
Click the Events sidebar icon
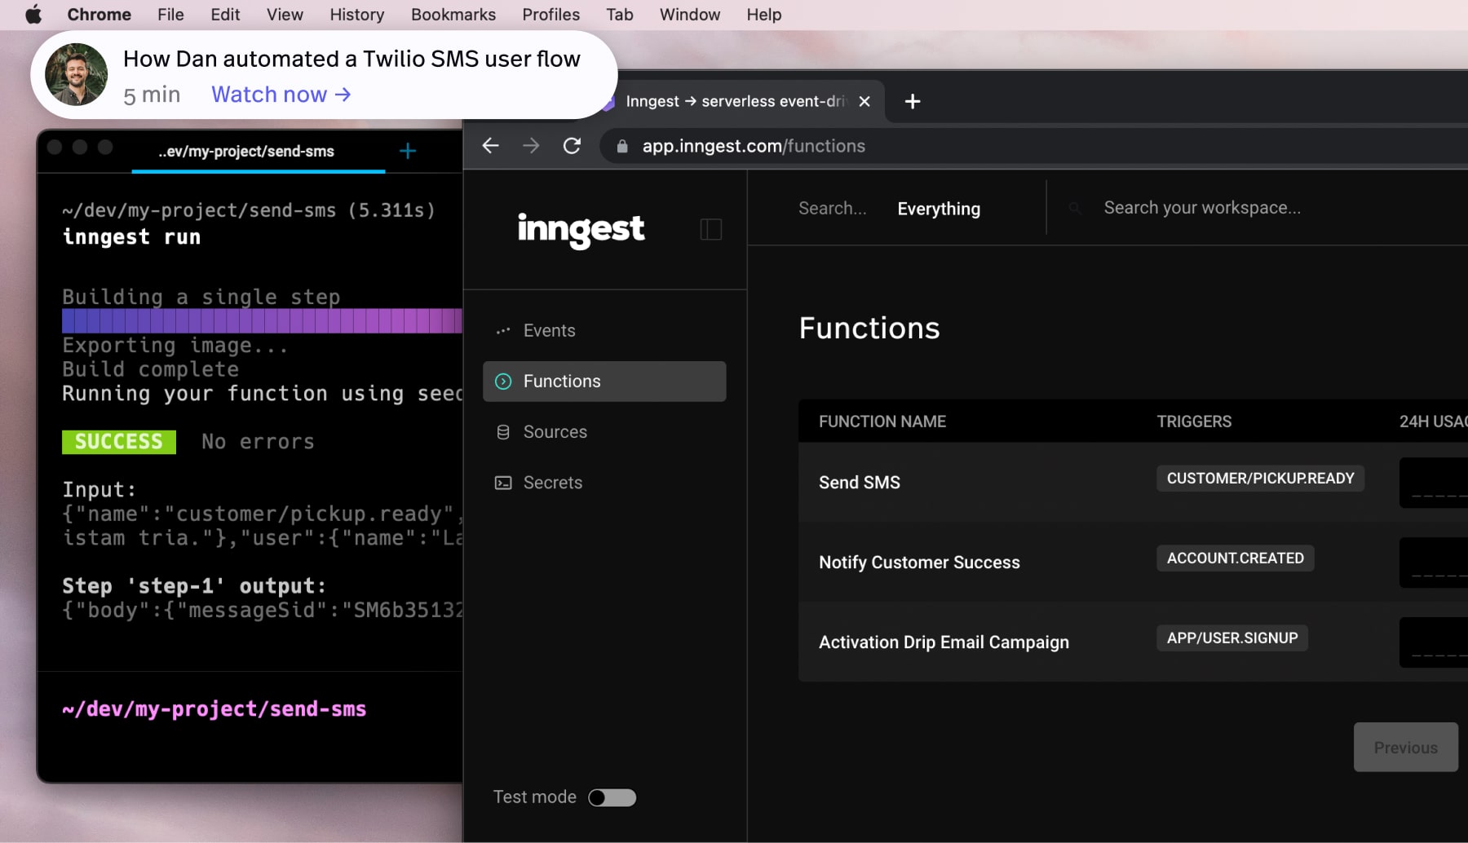click(x=503, y=331)
